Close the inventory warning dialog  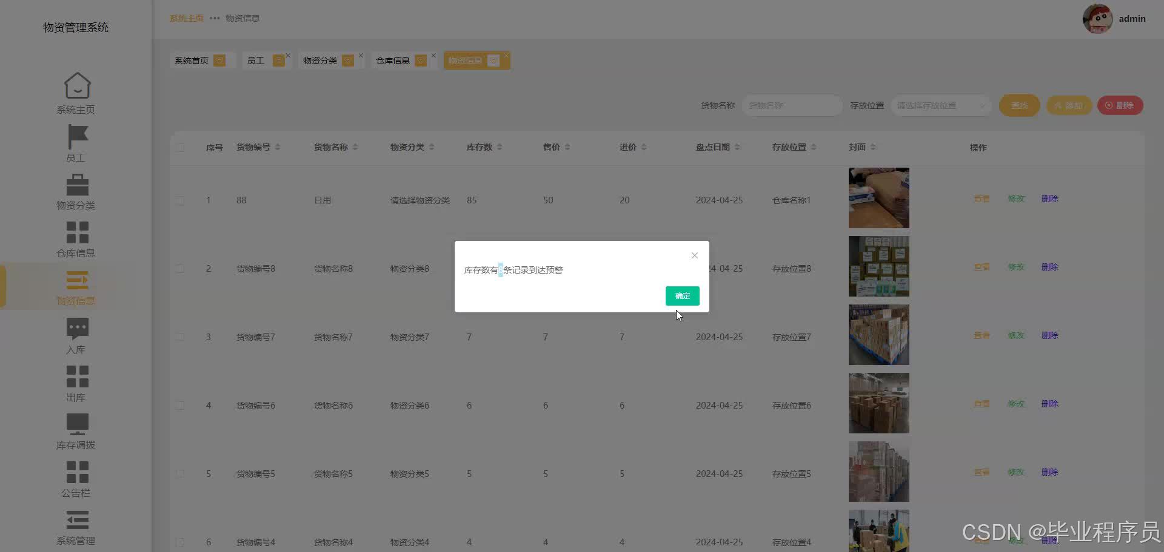click(x=695, y=255)
